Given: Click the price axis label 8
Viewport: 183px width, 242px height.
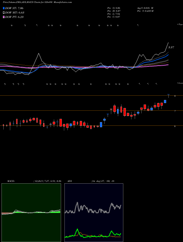Looking at the screenshot, I should click(x=175, y=96).
